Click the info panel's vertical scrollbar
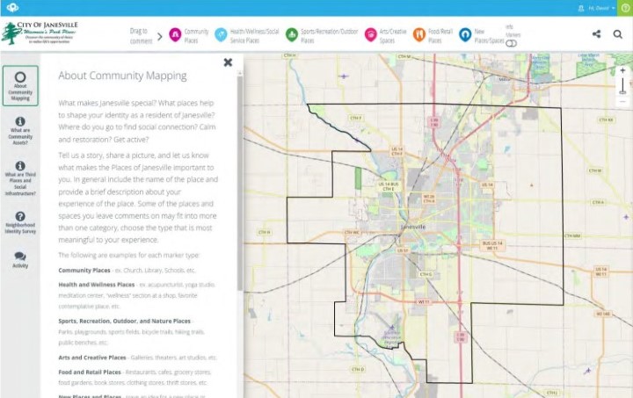 point(240,184)
